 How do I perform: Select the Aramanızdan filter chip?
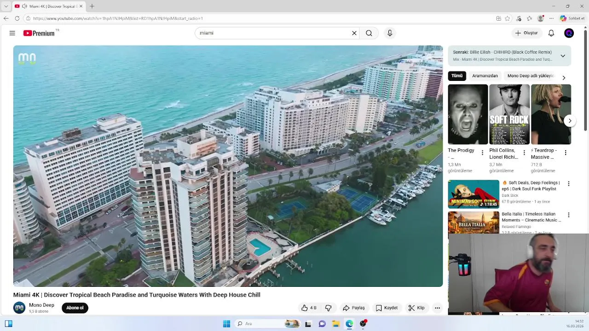click(x=485, y=76)
